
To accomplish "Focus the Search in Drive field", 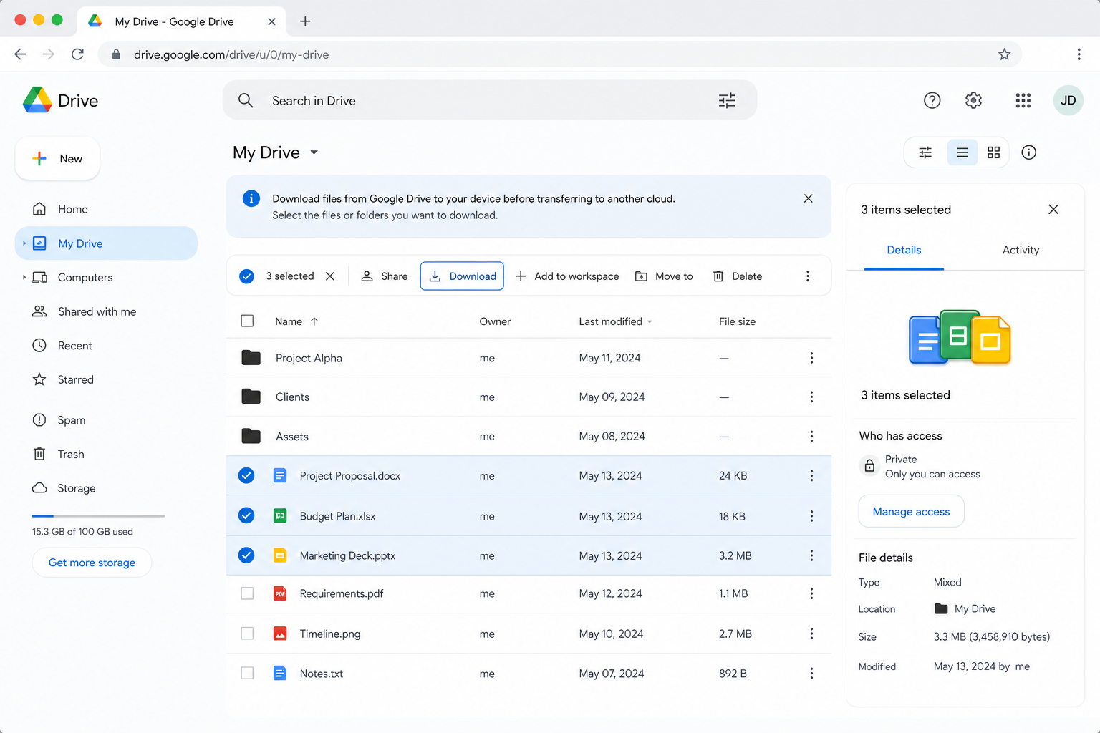I will click(490, 100).
